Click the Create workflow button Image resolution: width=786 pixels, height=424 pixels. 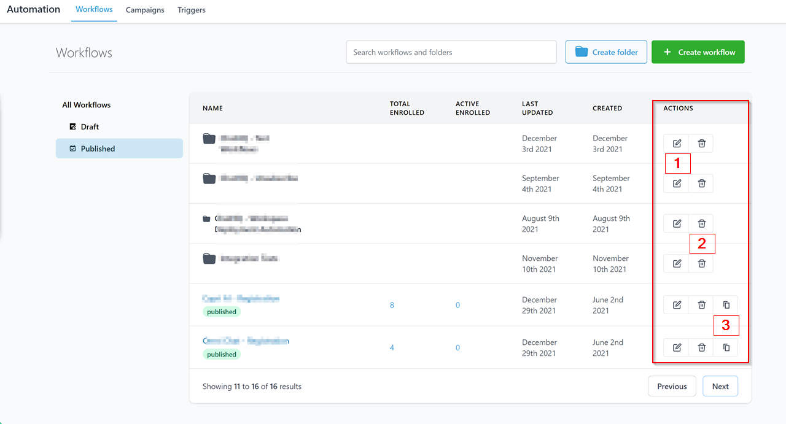[x=698, y=52]
